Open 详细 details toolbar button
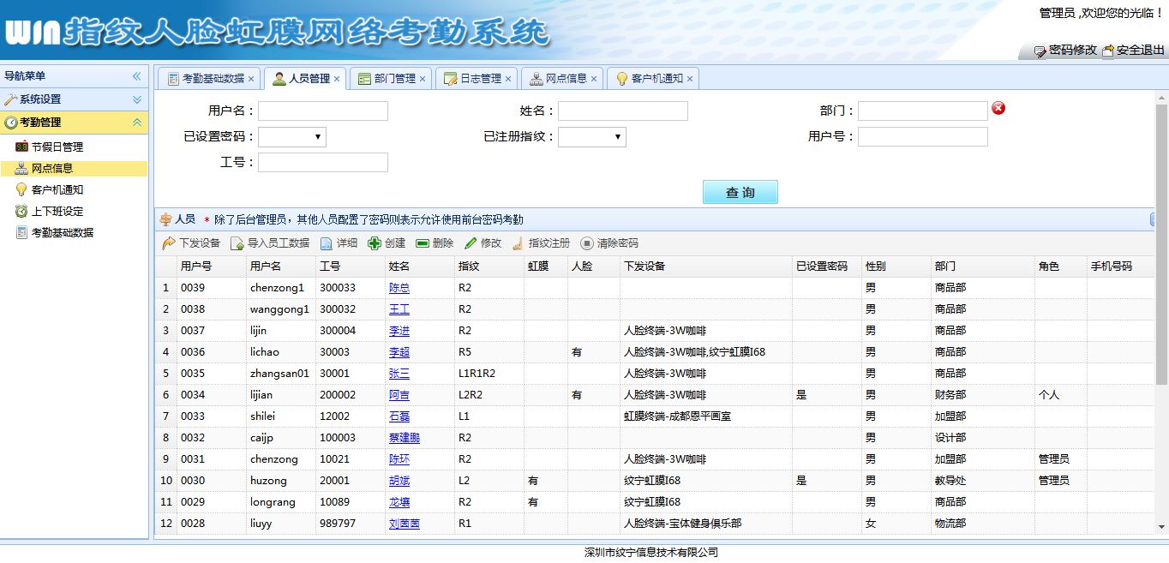The image size is (1169, 563). (x=327, y=243)
